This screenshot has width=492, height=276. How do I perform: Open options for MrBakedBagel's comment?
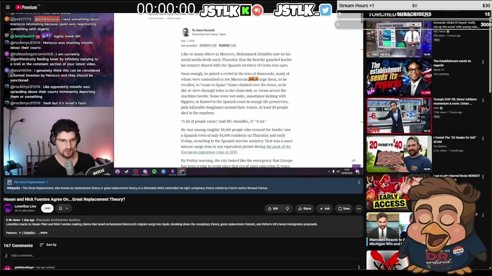(x=359, y=267)
